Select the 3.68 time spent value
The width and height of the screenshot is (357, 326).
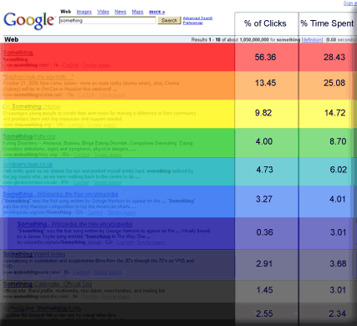[338, 263]
